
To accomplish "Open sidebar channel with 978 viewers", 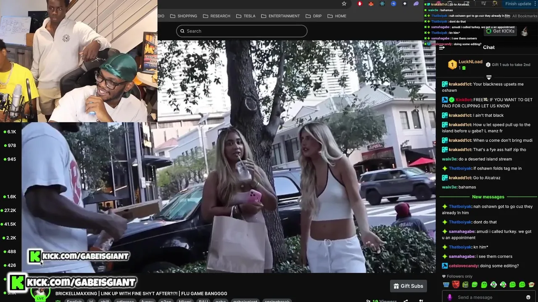I will tap(10, 146).
